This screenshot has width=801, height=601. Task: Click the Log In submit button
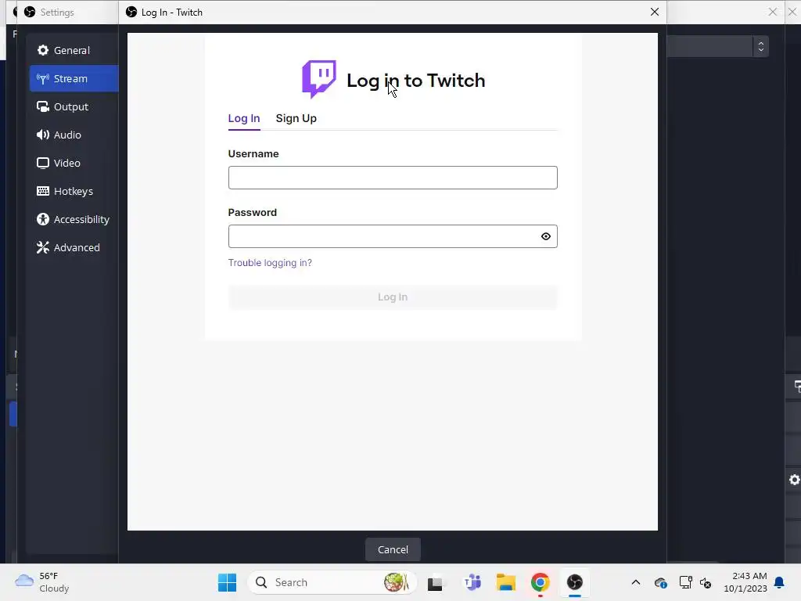393,297
